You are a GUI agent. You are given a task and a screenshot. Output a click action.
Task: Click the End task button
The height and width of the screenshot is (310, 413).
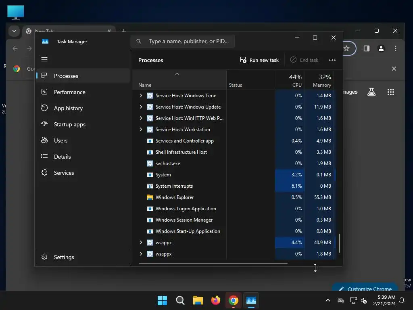[304, 60]
